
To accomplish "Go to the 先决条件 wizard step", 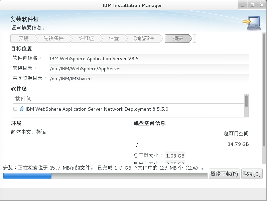I will (53, 38).
